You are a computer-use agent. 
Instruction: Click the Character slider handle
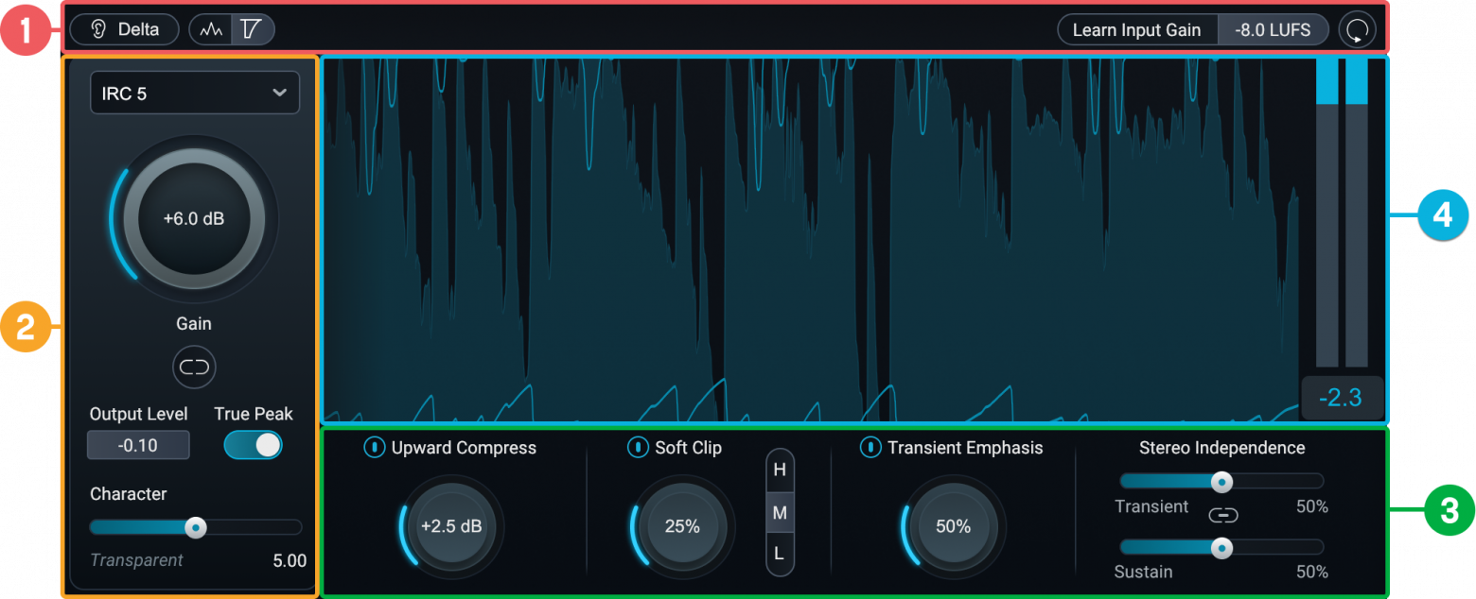[x=196, y=527]
